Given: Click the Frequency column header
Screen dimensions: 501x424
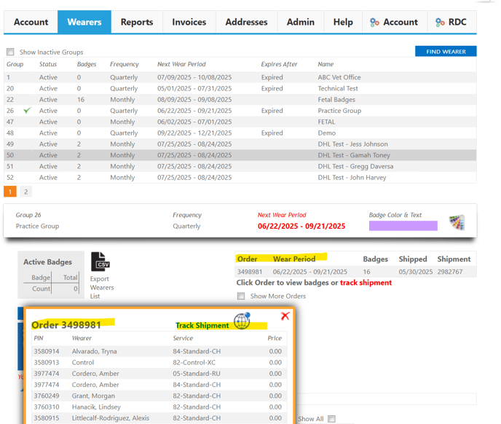Looking at the screenshot, I should click(x=125, y=64).
